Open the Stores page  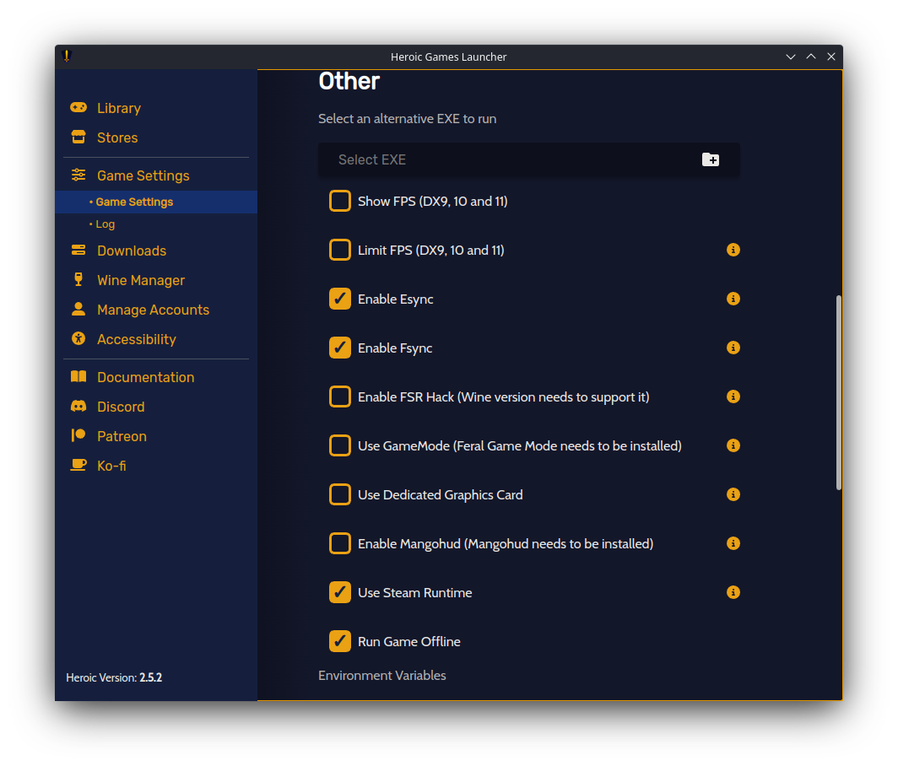117,138
